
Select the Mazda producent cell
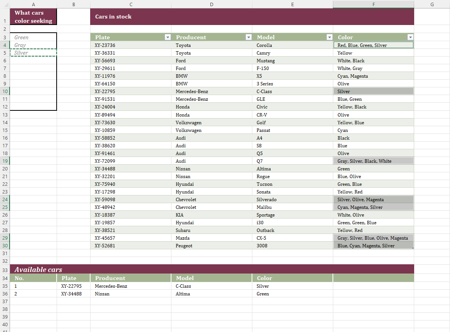tap(212, 238)
